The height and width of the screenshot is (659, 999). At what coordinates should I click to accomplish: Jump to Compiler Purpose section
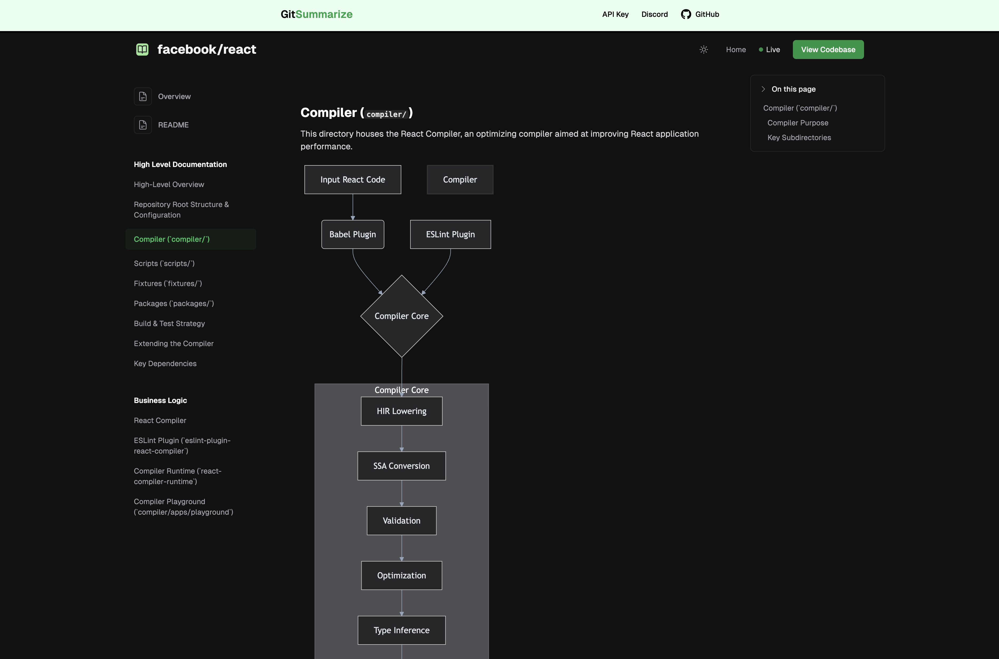tap(798, 123)
